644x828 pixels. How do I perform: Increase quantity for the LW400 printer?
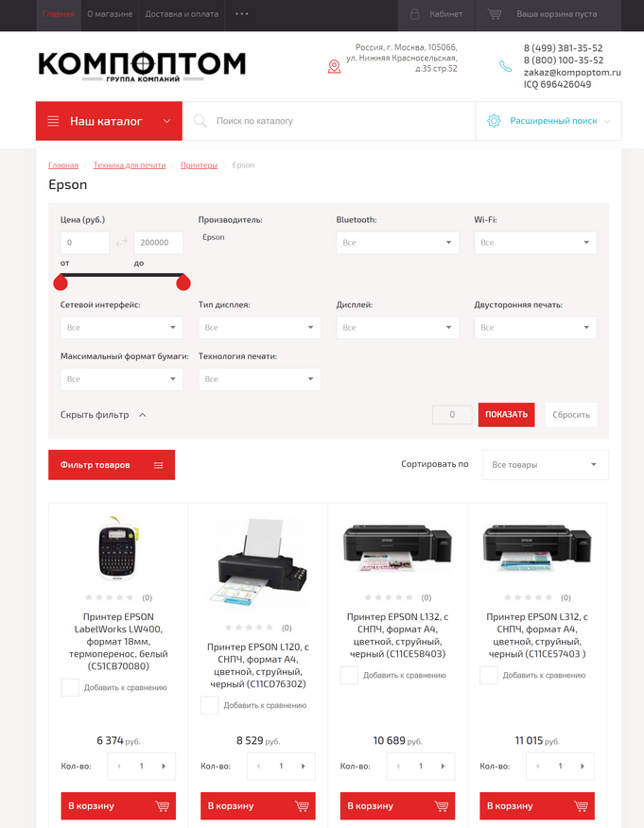[164, 766]
